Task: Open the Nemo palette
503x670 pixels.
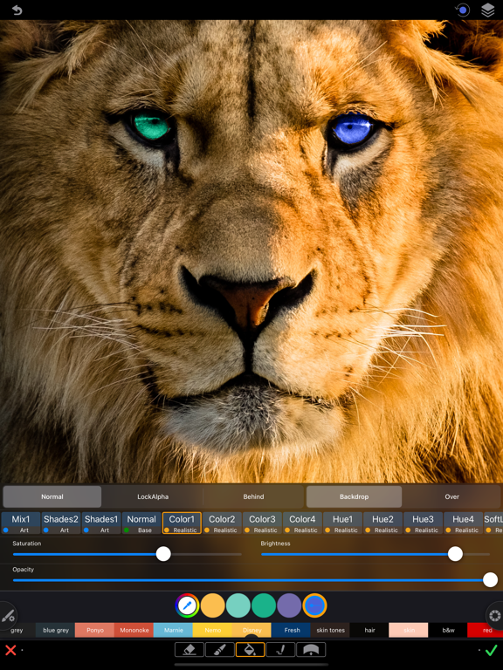Action: tap(212, 630)
